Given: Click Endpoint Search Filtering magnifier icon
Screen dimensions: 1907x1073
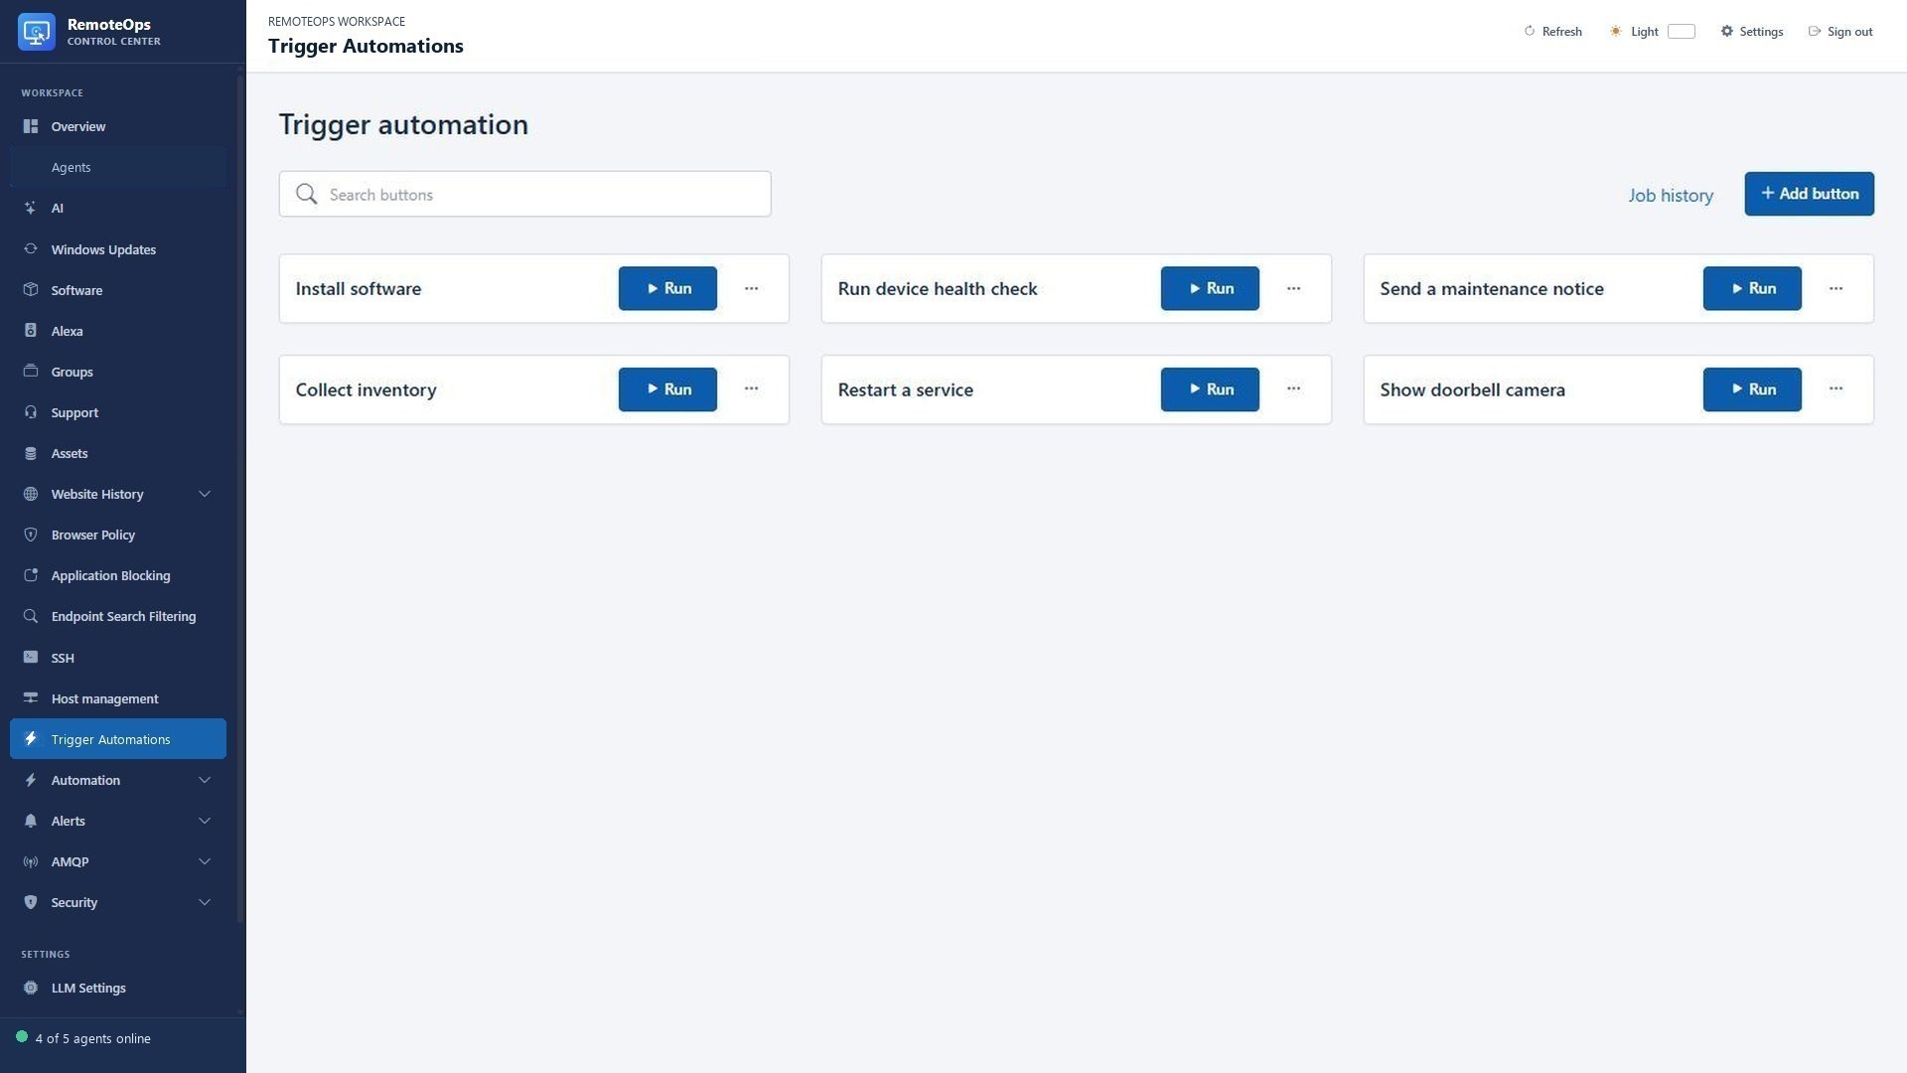Looking at the screenshot, I should click(31, 616).
